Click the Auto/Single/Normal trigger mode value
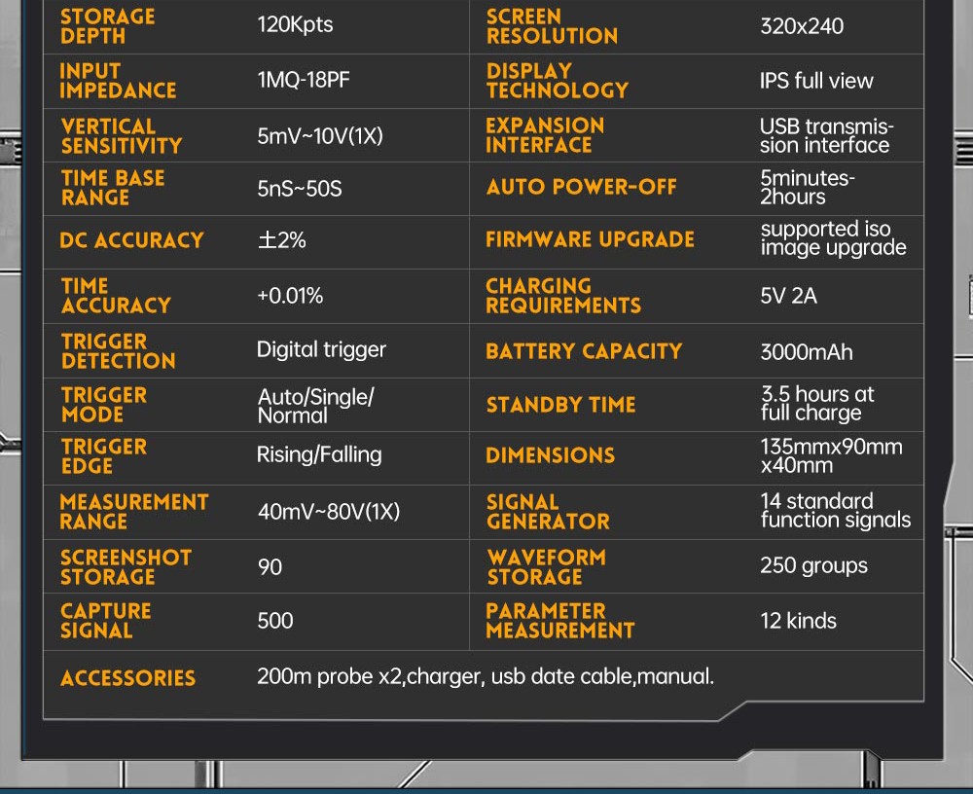 point(314,406)
